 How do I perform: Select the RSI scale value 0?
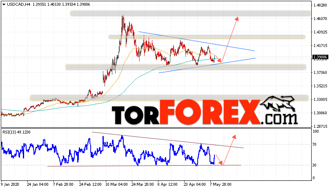click(x=314, y=178)
